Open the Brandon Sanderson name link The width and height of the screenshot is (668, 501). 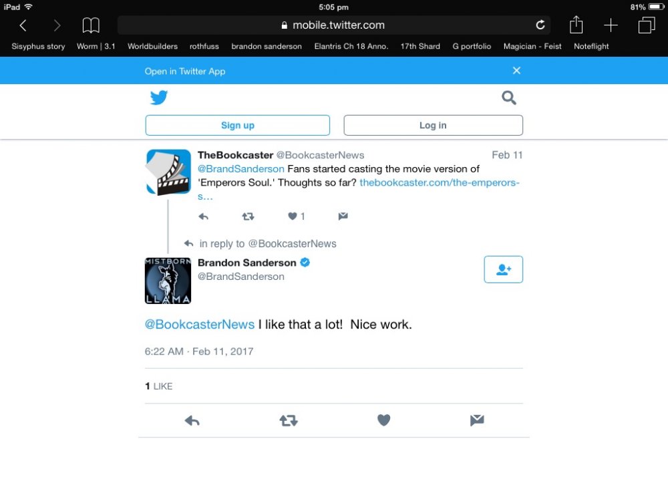pyautogui.click(x=246, y=263)
